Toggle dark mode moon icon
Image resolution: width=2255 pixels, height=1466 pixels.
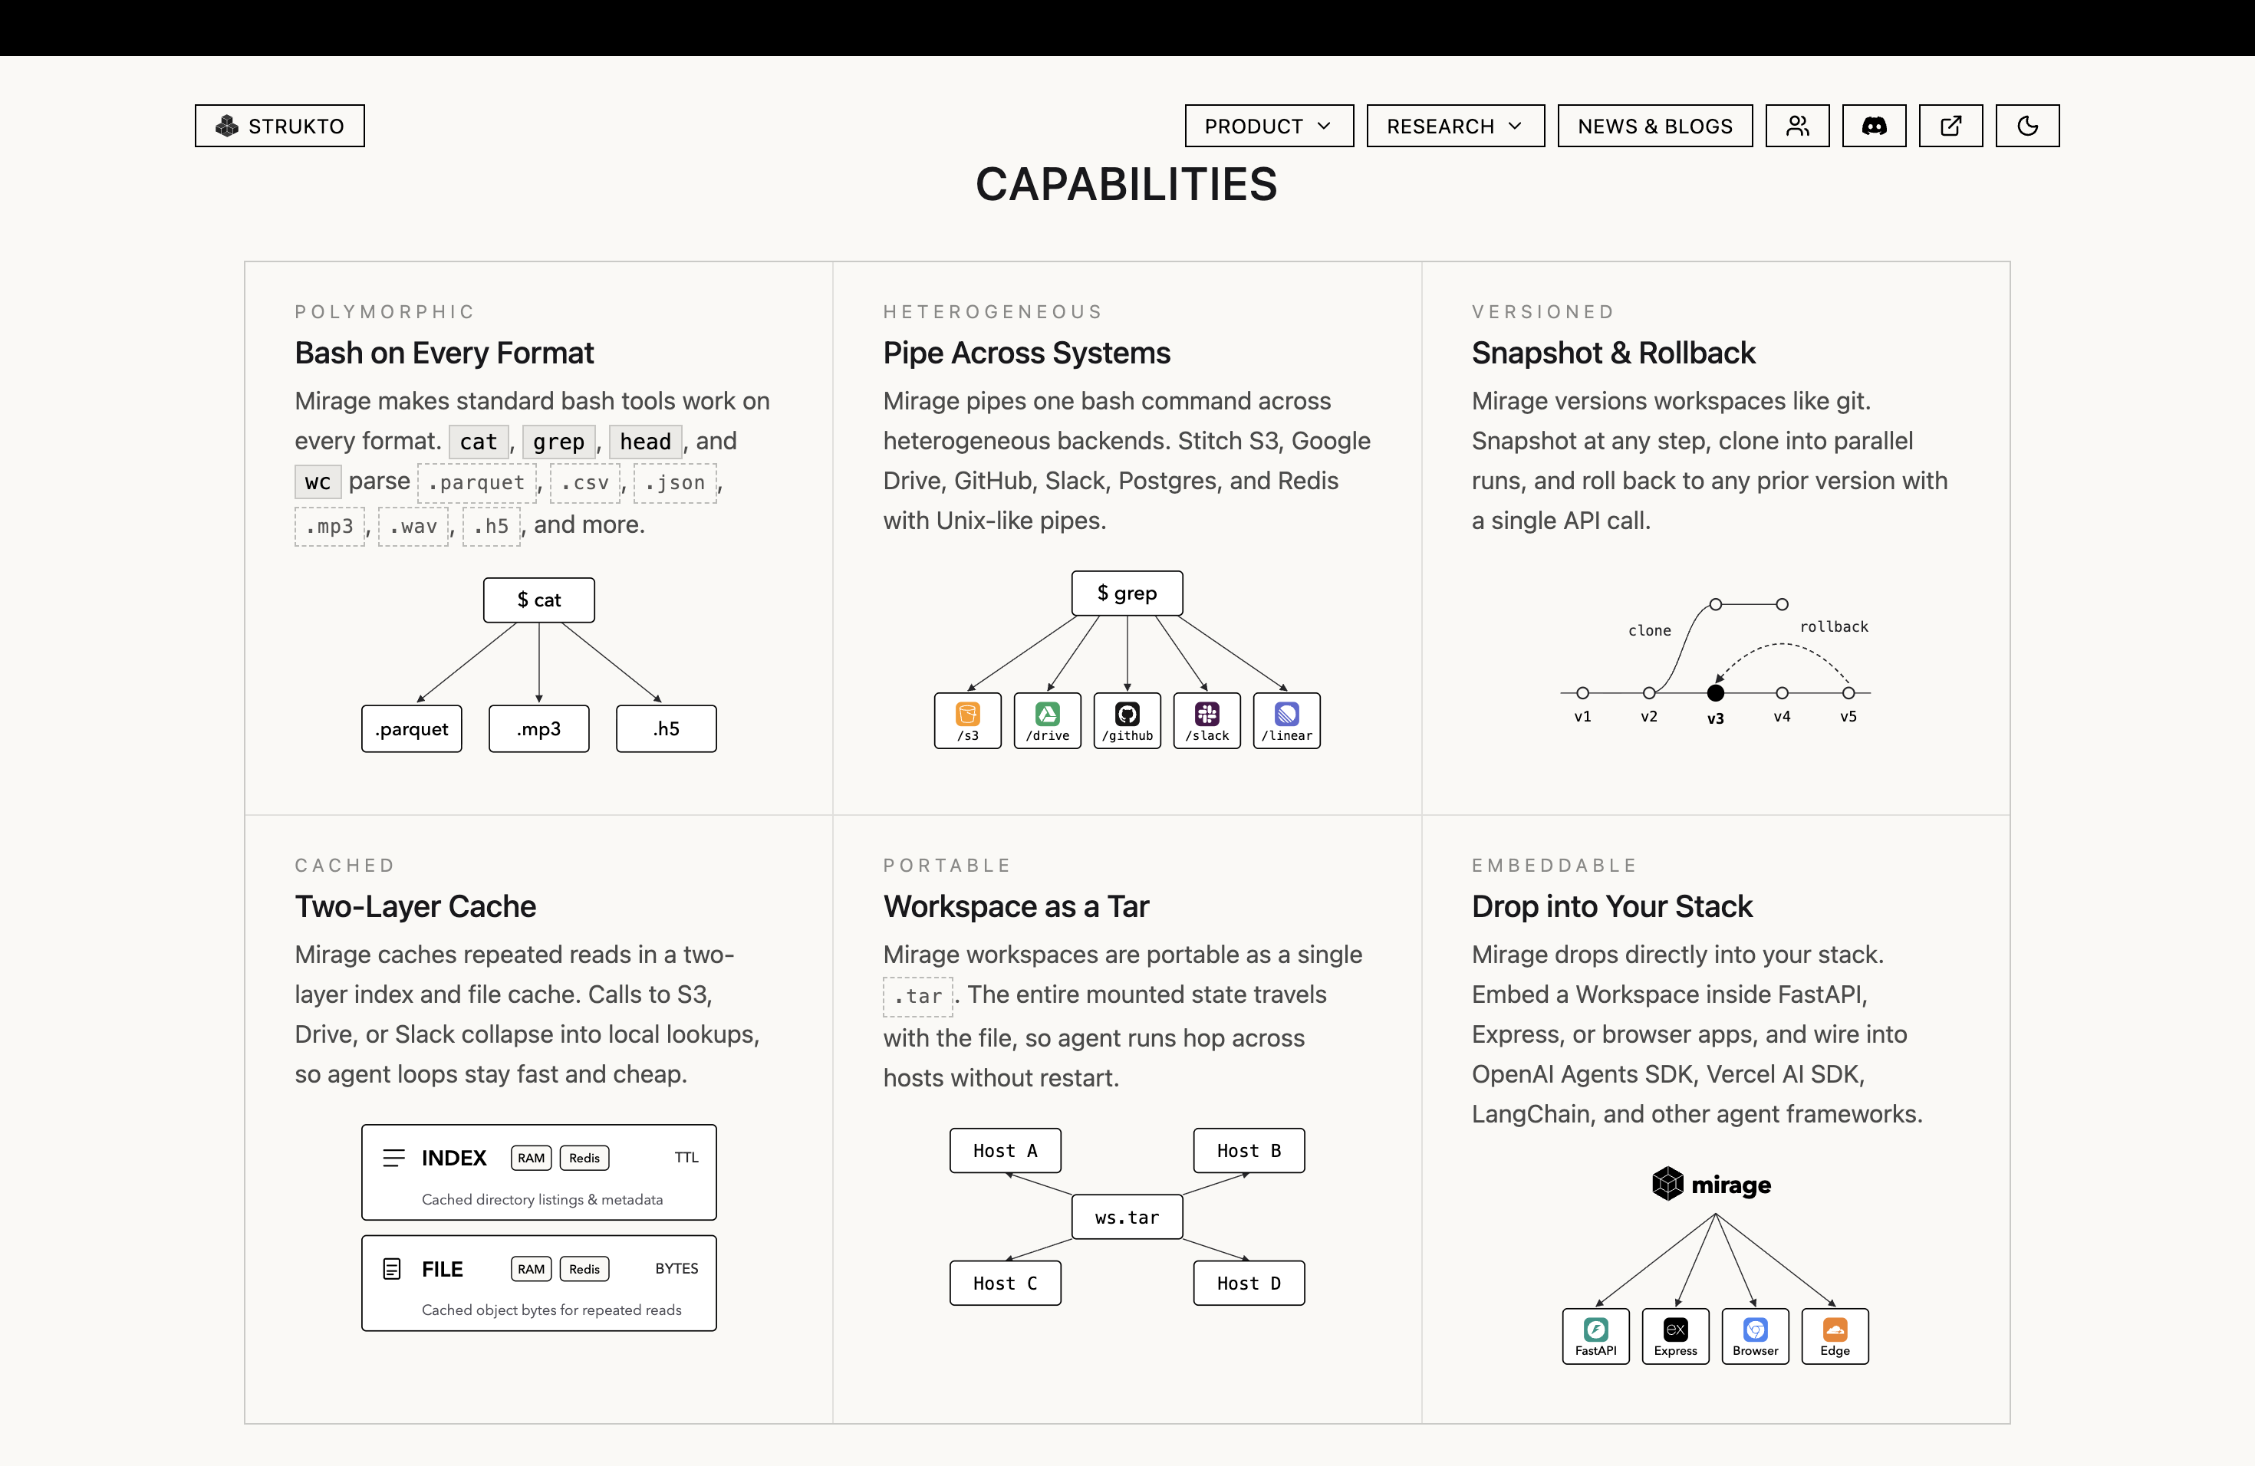[2026, 126]
